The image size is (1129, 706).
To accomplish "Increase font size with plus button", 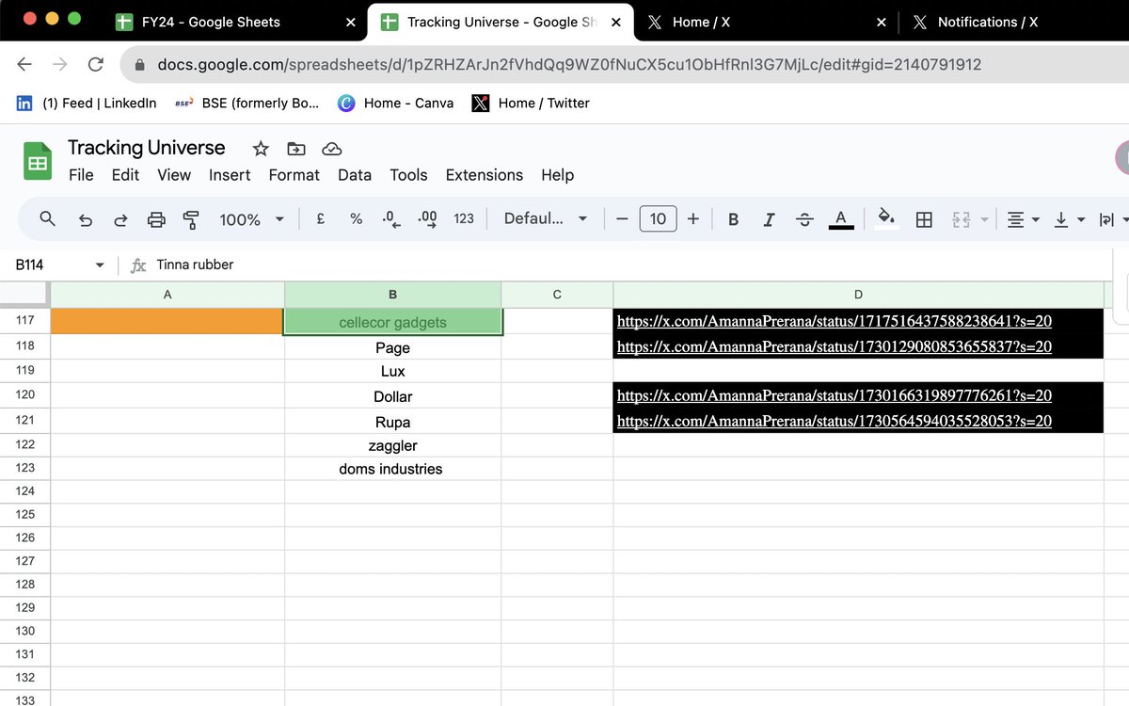I will [x=693, y=219].
